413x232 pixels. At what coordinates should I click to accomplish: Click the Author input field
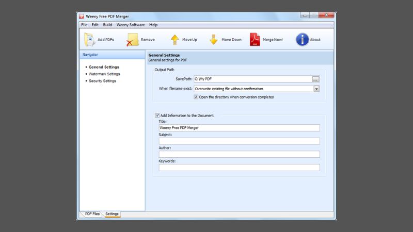click(239, 154)
